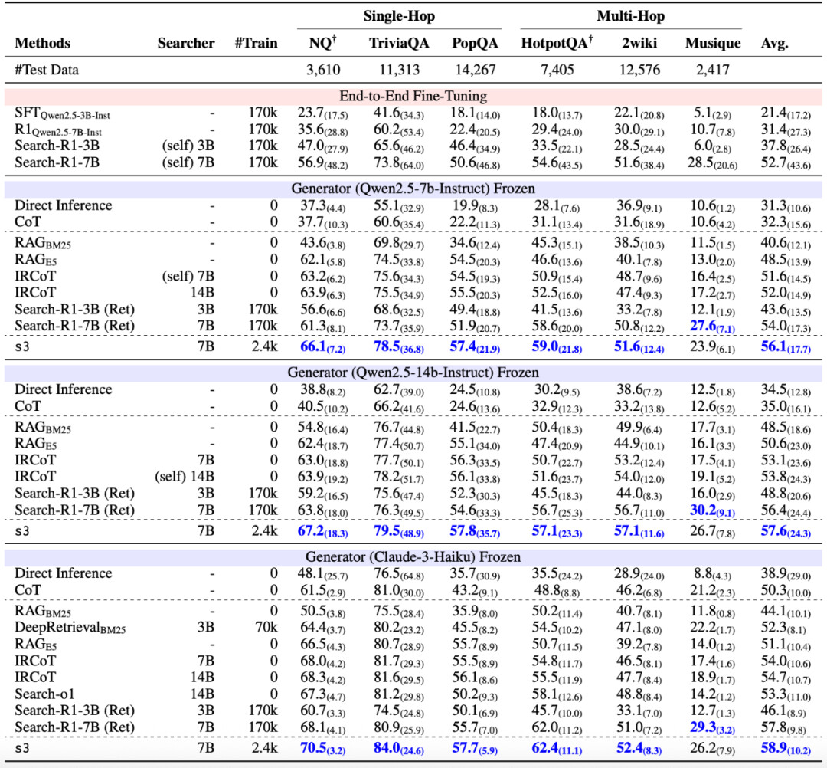Select the Generator (Claude-3-Haiku) Frozen banner
827x768 pixels.
(x=413, y=557)
